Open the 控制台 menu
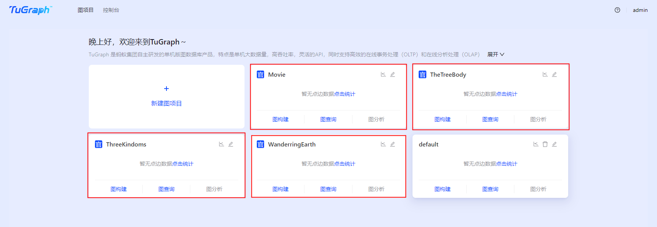Image resolution: width=657 pixels, height=227 pixels. (x=111, y=10)
